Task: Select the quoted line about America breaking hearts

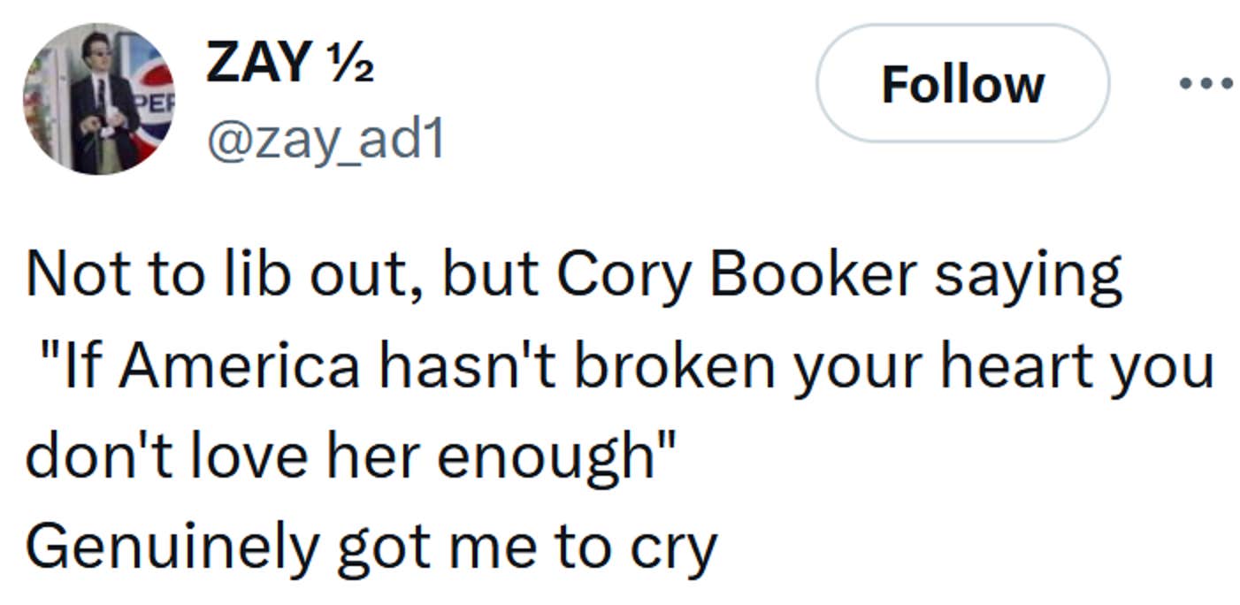Action: 619,366
